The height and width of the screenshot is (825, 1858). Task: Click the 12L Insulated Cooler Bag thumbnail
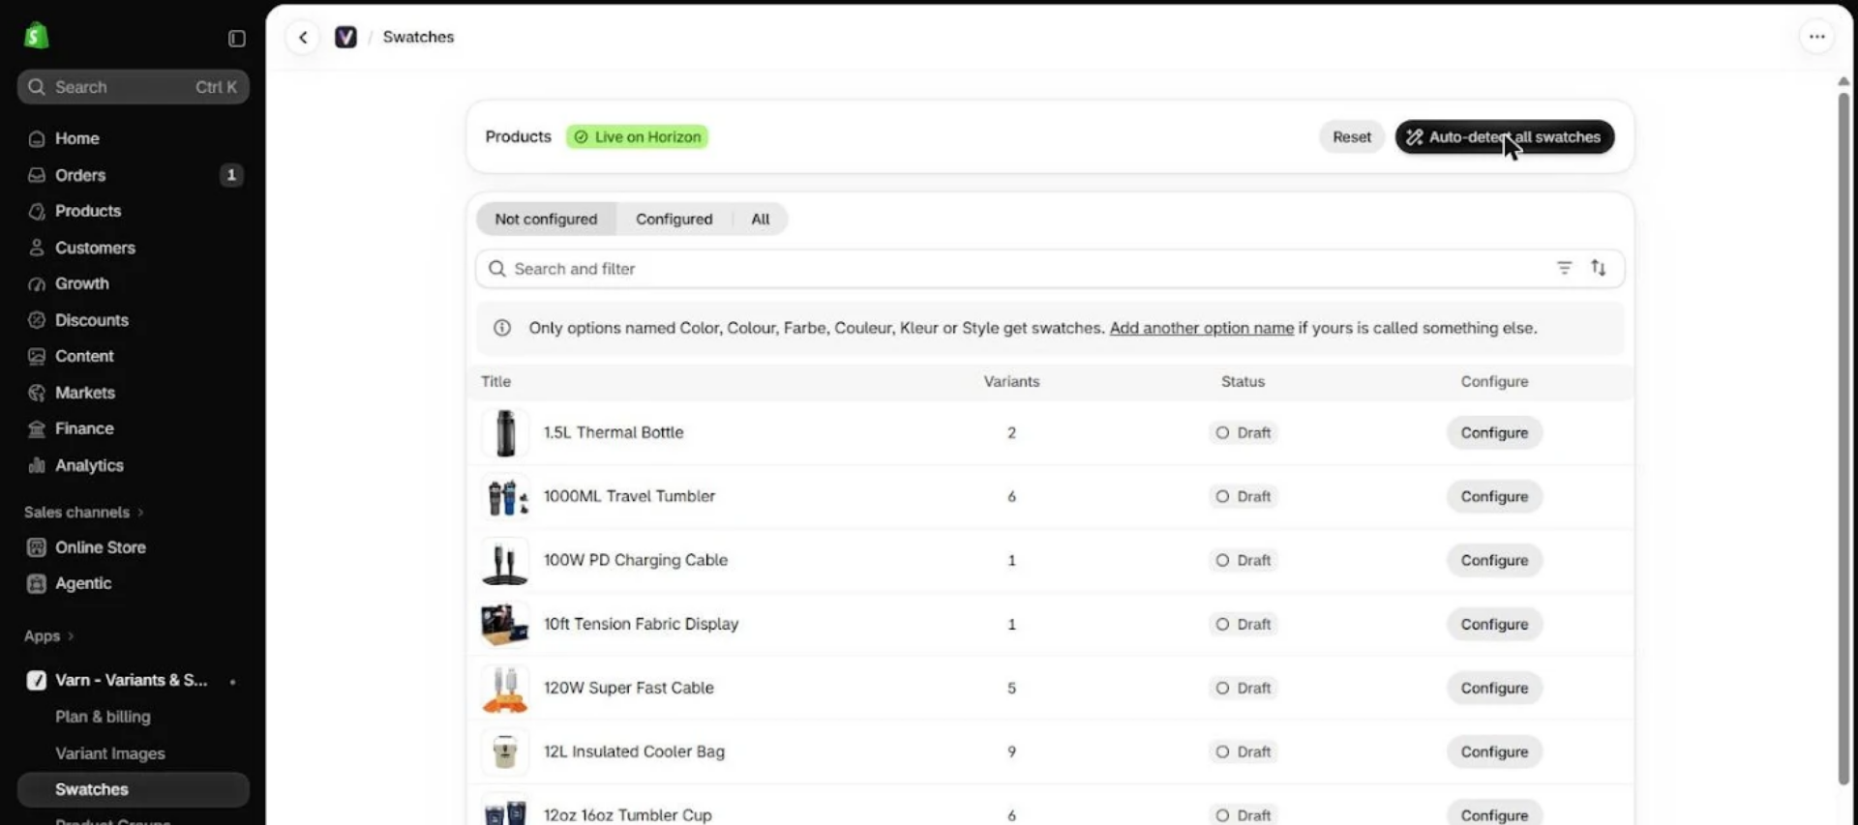click(505, 751)
